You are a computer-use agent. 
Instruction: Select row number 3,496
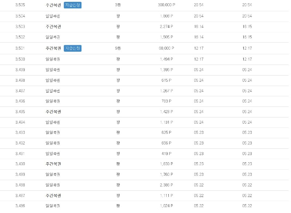point(20,101)
